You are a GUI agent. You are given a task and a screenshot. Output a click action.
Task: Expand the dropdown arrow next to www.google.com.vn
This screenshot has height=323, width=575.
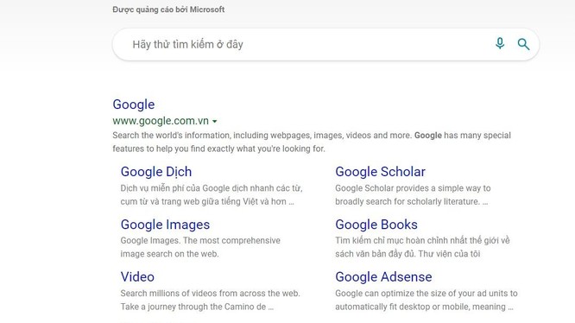[x=215, y=122]
